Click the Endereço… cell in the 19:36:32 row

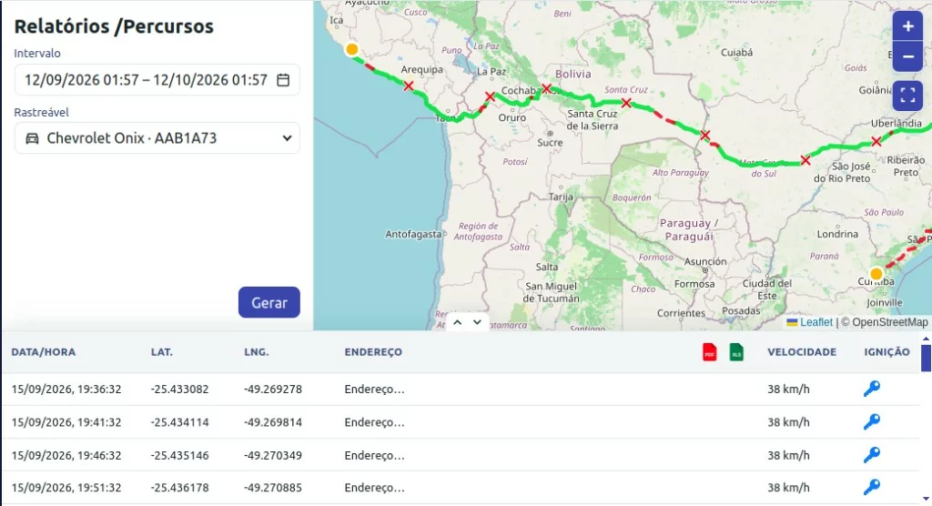pyautogui.click(x=374, y=390)
